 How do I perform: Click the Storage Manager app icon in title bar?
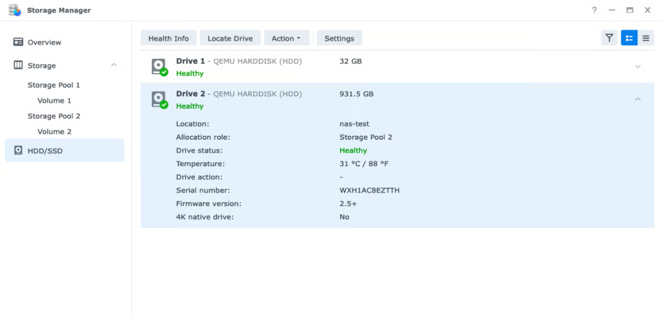tap(15, 10)
